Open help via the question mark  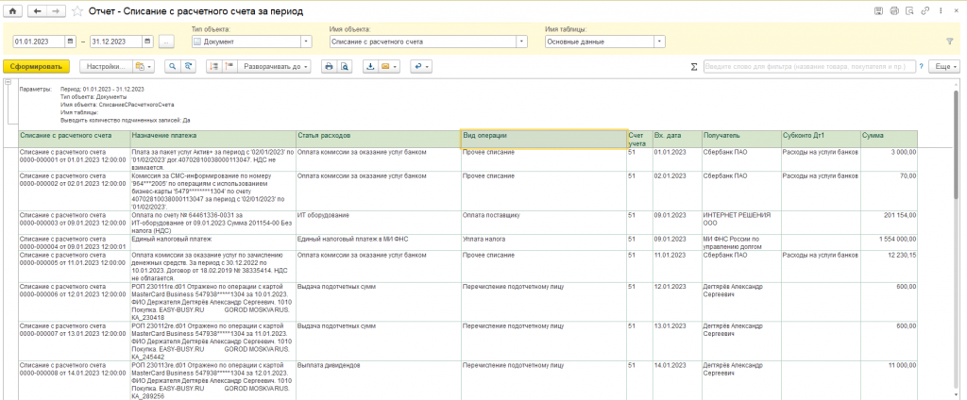tap(922, 67)
